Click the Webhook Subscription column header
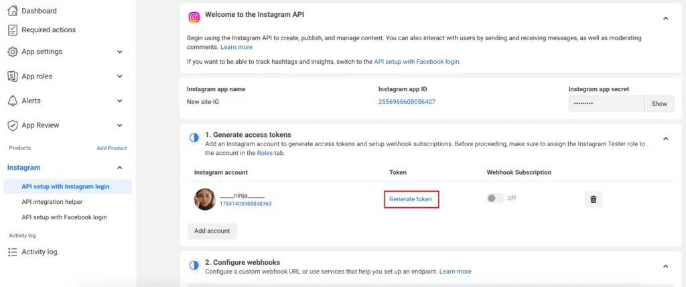The width and height of the screenshot is (686, 287). (519, 172)
